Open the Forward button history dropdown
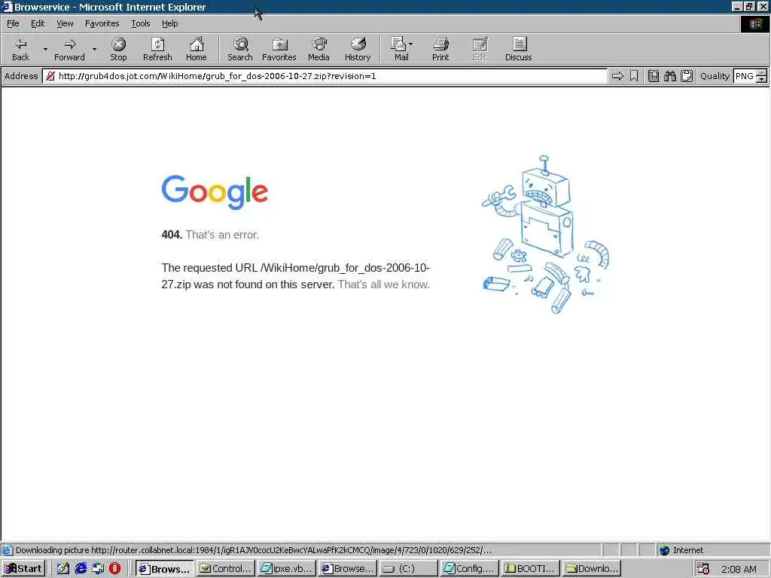This screenshot has width=771, height=578. pyautogui.click(x=94, y=49)
